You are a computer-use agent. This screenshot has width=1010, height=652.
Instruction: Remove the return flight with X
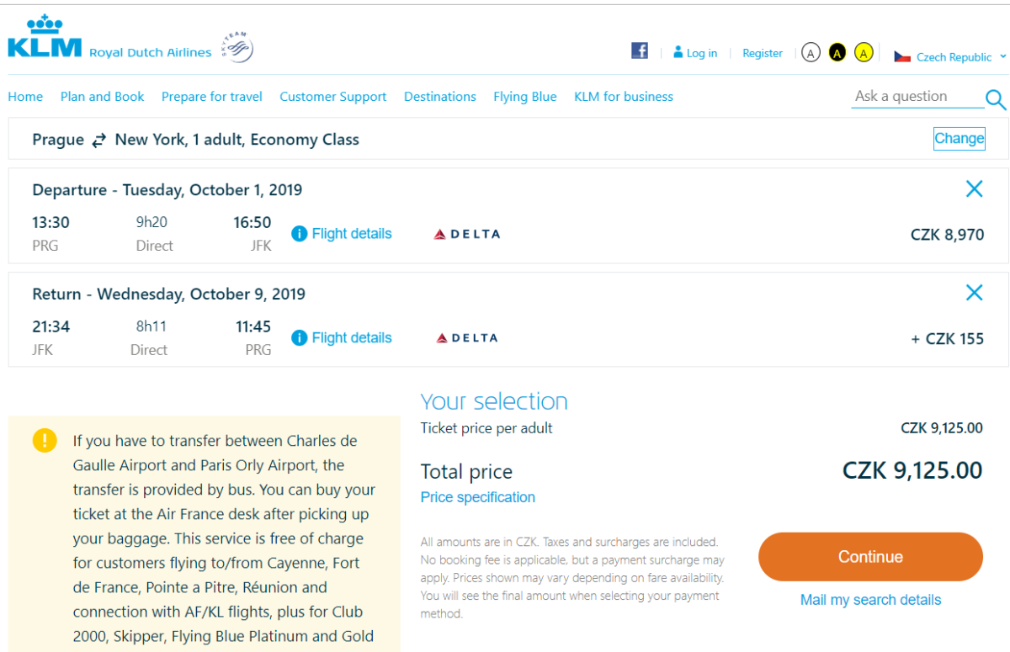[x=975, y=293]
